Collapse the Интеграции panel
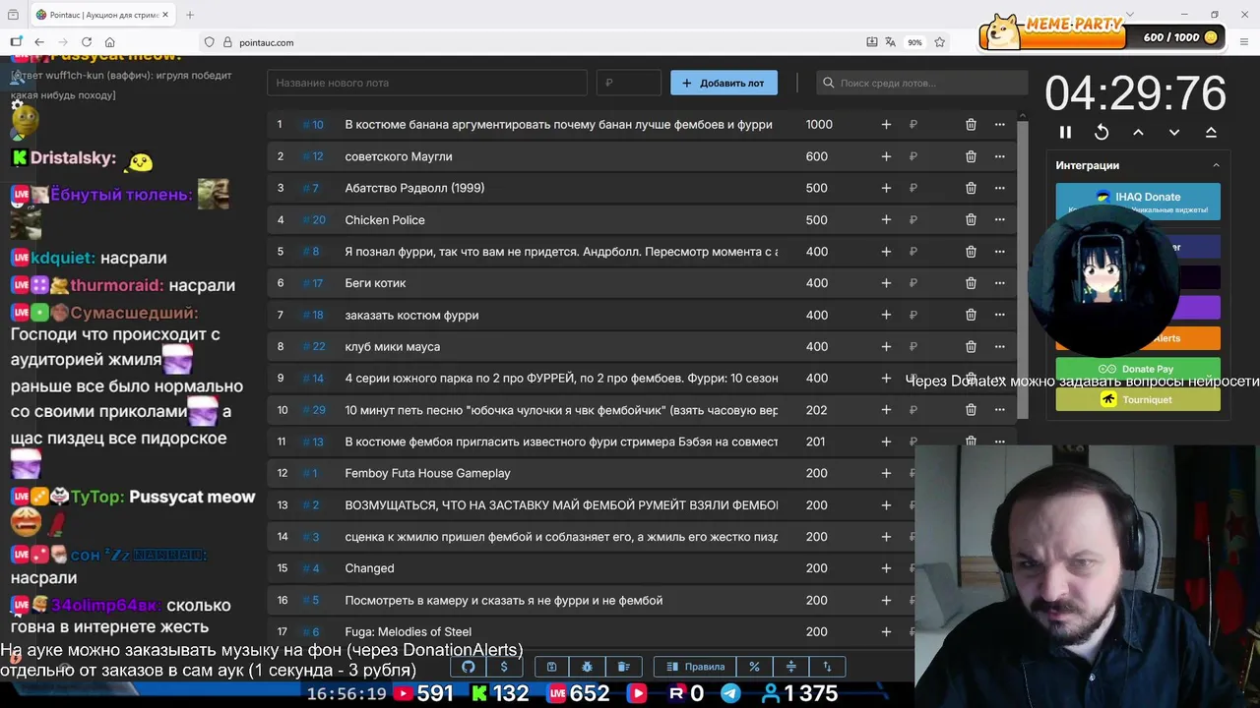Image resolution: width=1260 pixels, height=708 pixels. coord(1216,165)
